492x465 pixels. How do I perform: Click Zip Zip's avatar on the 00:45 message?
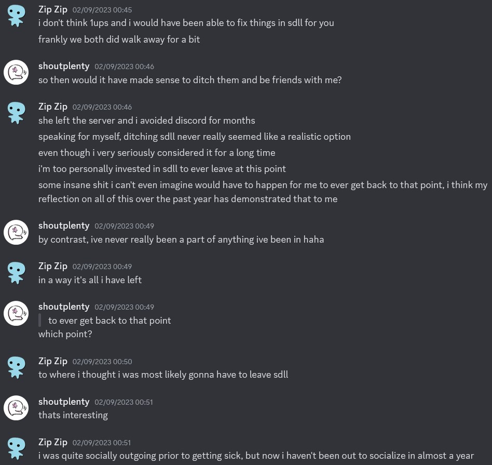click(x=16, y=16)
